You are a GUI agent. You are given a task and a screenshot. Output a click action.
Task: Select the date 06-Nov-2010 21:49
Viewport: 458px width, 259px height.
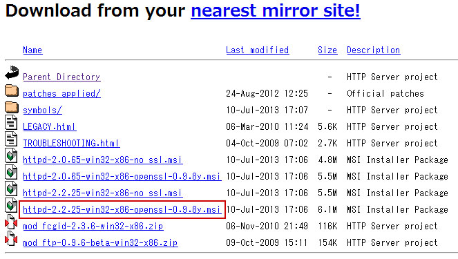267,227
